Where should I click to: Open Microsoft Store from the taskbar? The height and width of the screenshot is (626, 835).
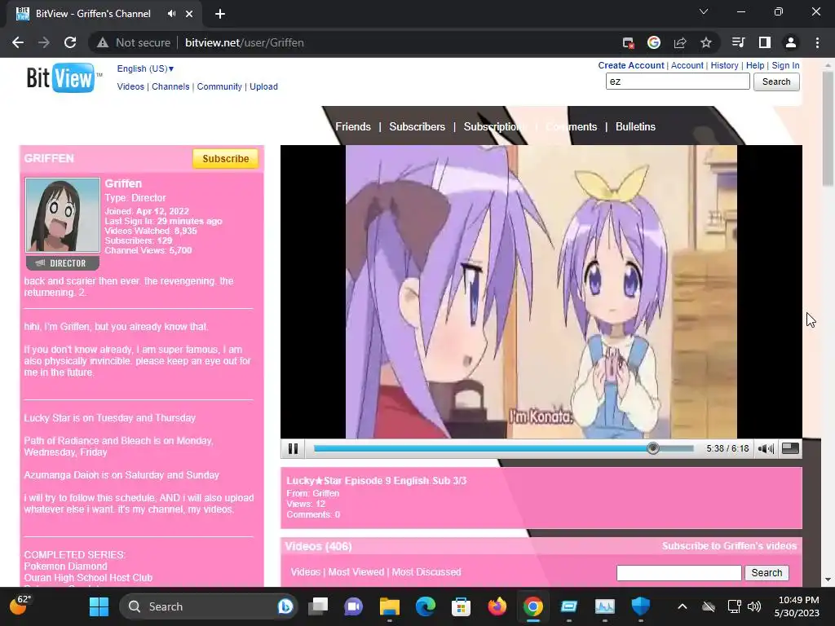462,606
